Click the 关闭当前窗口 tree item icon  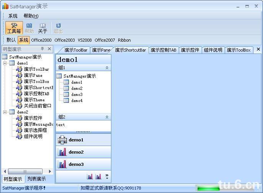tap(19, 106)
